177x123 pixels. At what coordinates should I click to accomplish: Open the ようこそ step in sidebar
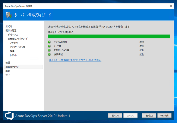(9, 26)
